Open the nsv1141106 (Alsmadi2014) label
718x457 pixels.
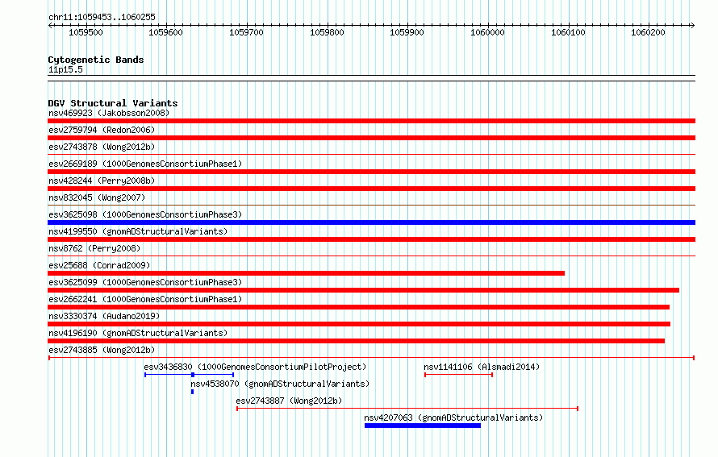pos(482,367)
